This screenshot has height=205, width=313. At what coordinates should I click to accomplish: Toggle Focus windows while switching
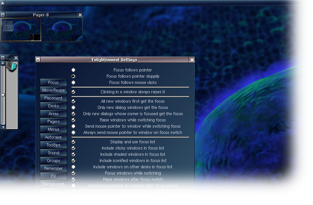point(74,173)
